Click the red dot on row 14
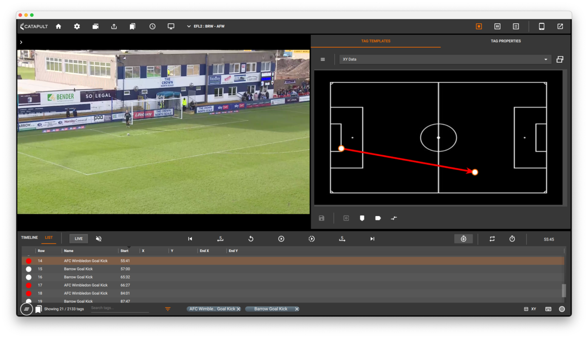Viewport: 588px width, 338px height. click(x=29, y=261)
